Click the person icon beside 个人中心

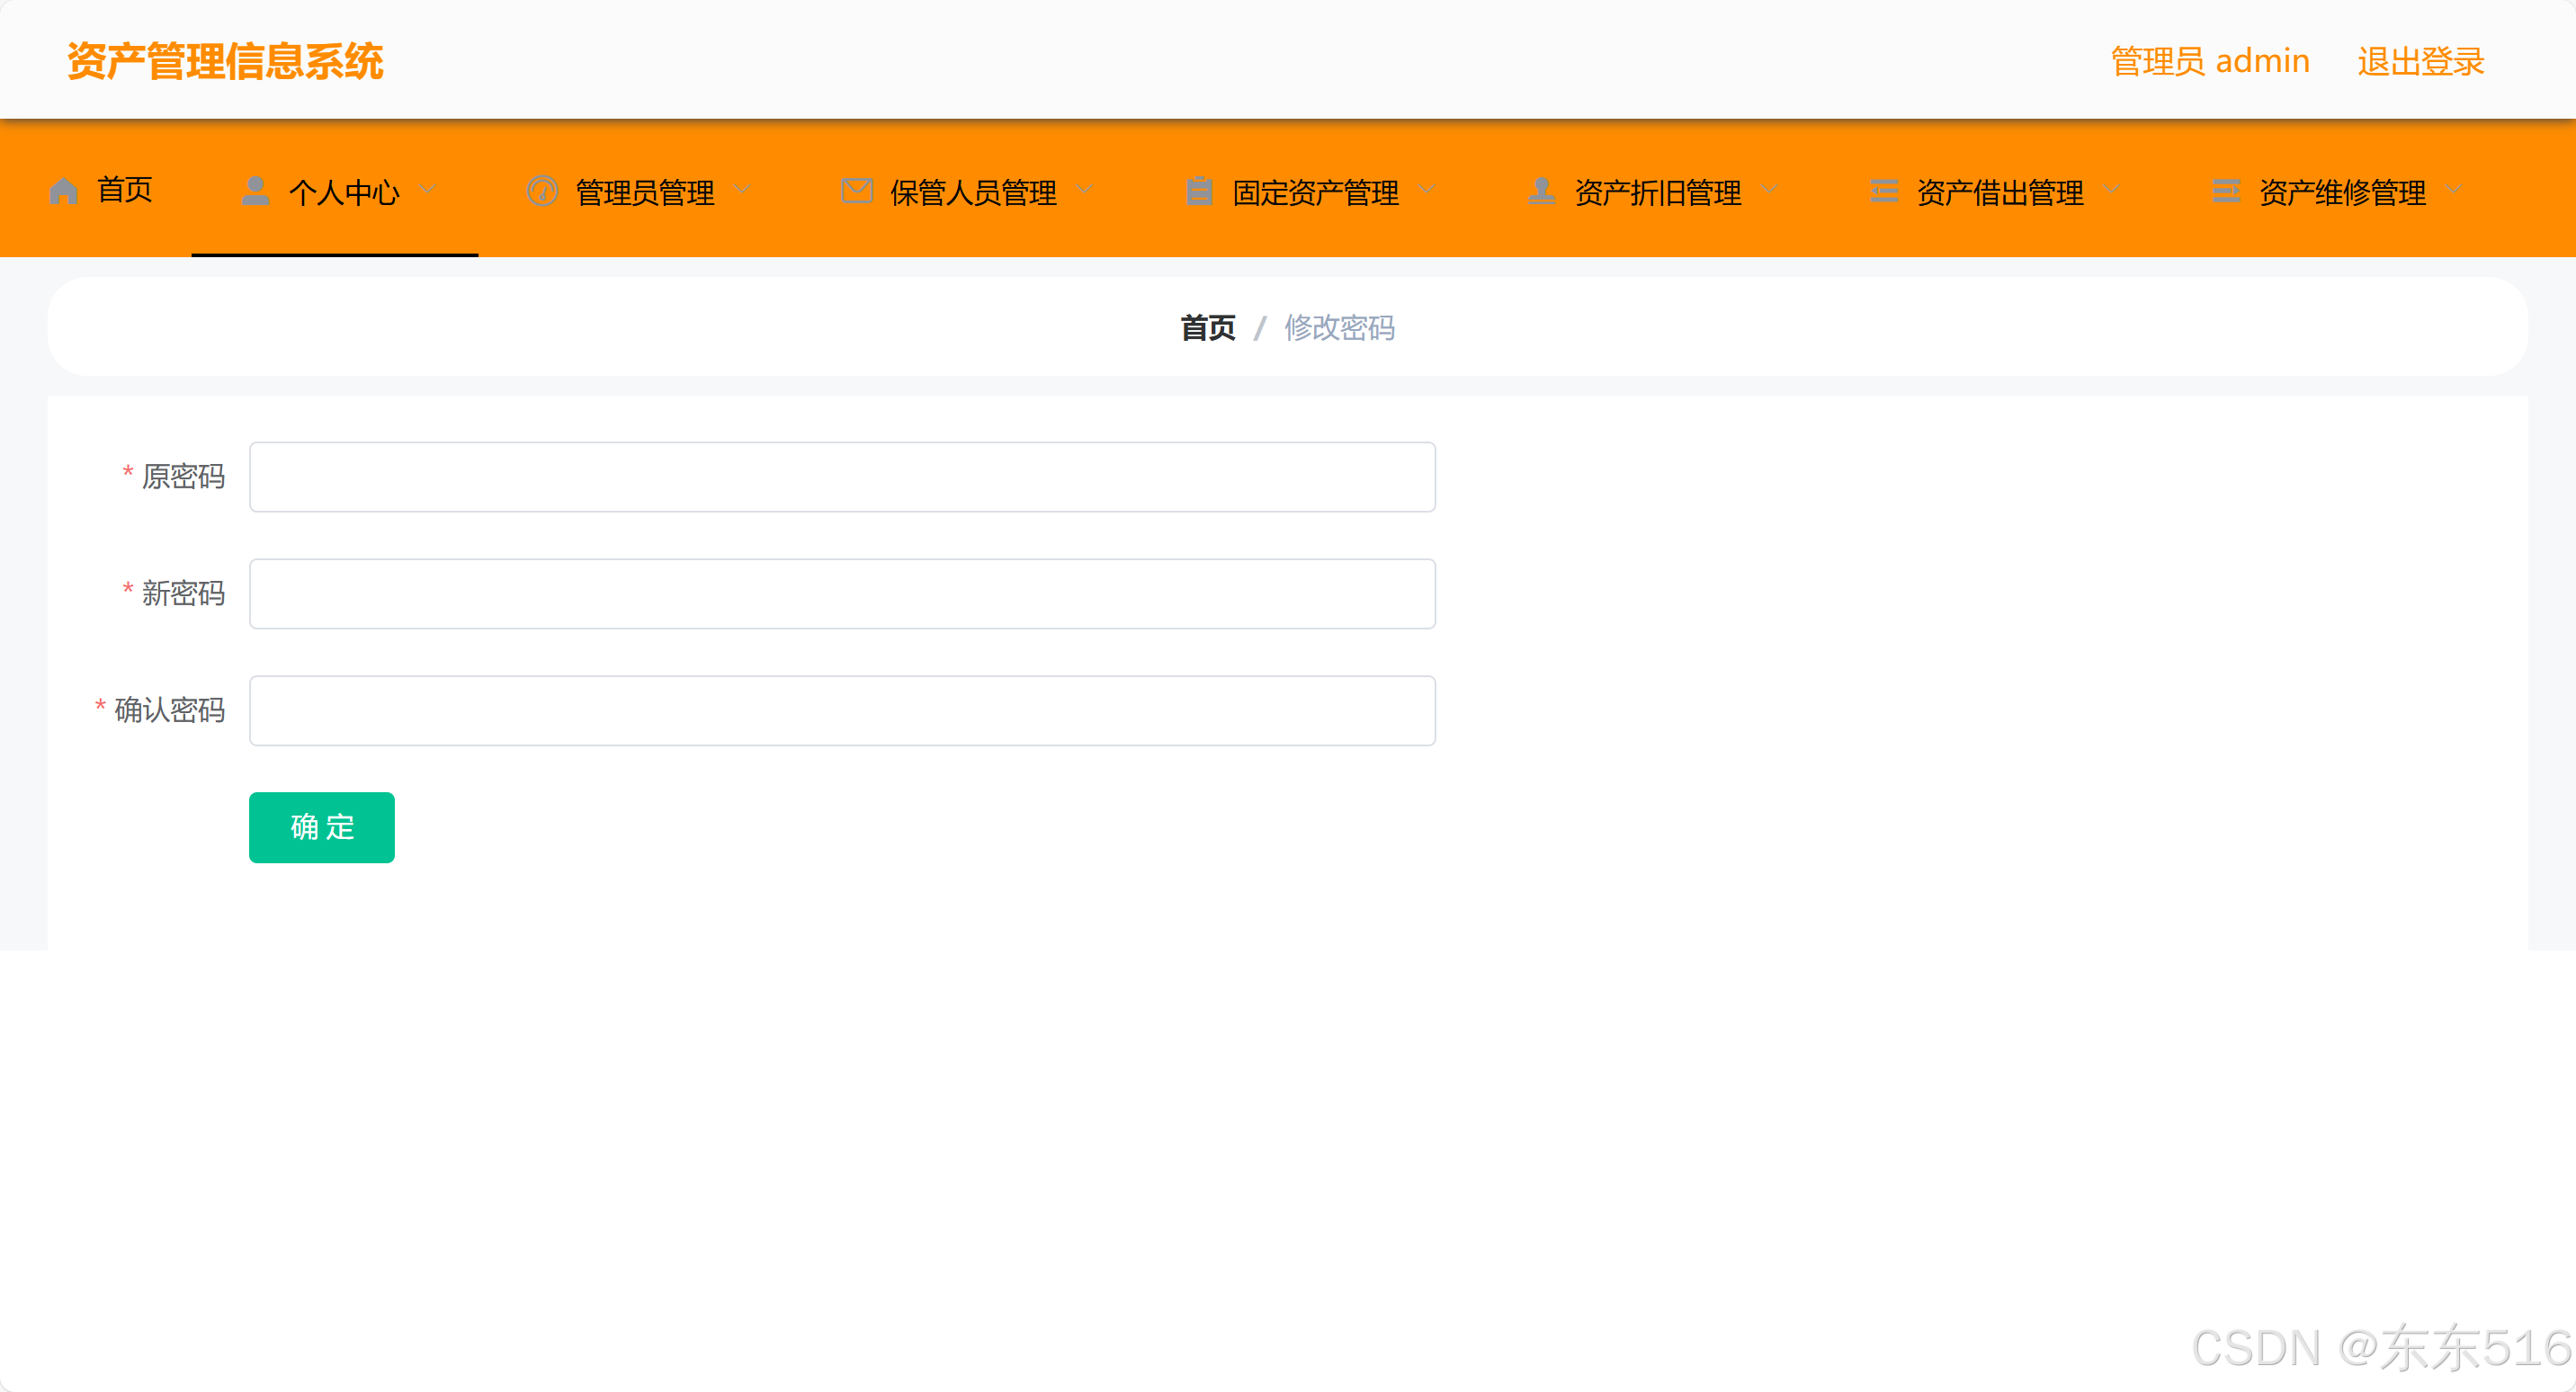(x=256, y=190)
